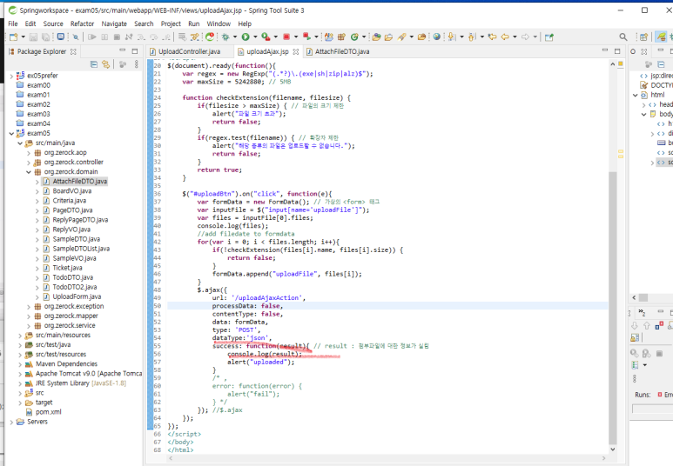Click the Pin Editor icon
673x466 pixels.
(549, 37)
